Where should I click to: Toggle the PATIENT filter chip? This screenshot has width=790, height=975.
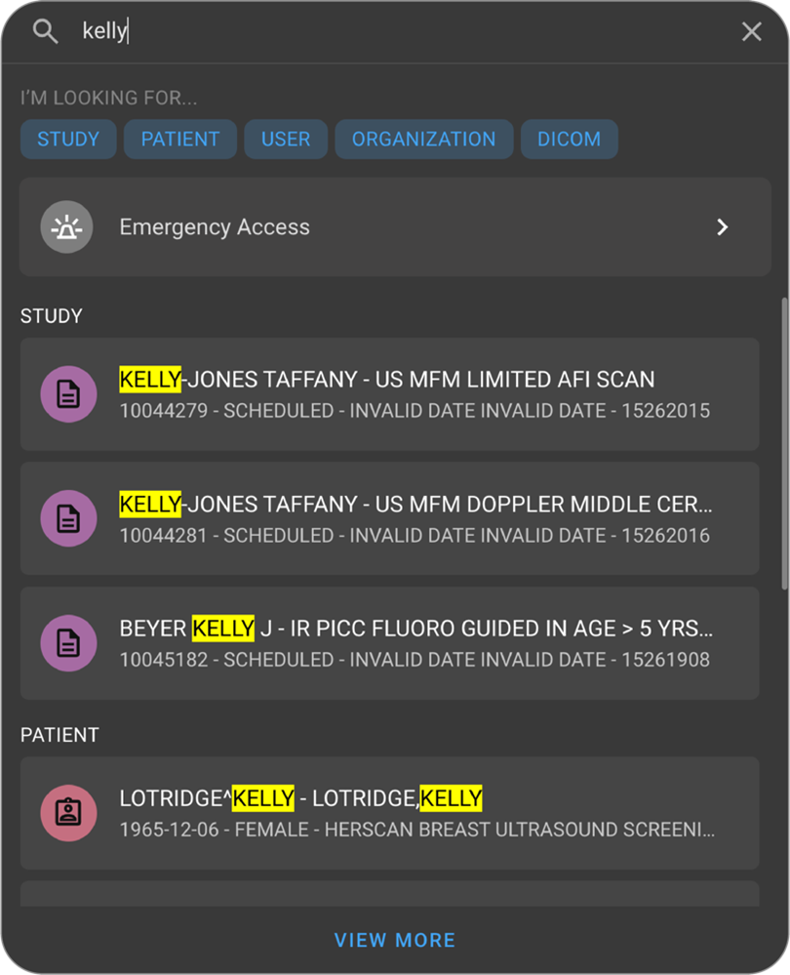(x=180, y=139)
